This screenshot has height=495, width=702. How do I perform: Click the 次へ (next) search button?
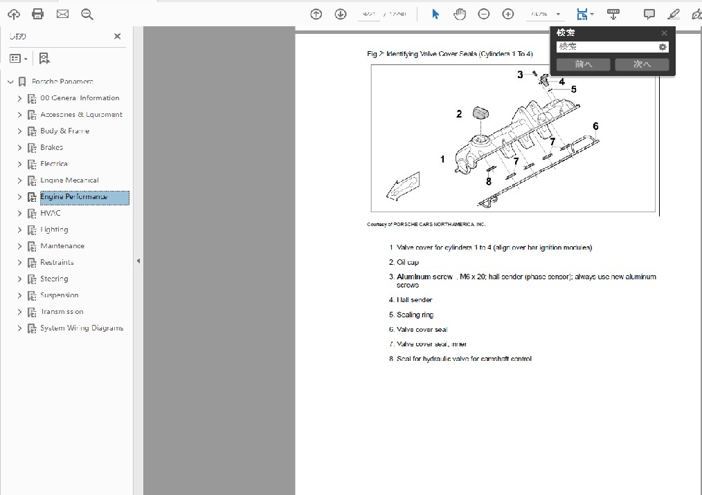(x=642, y=64)
